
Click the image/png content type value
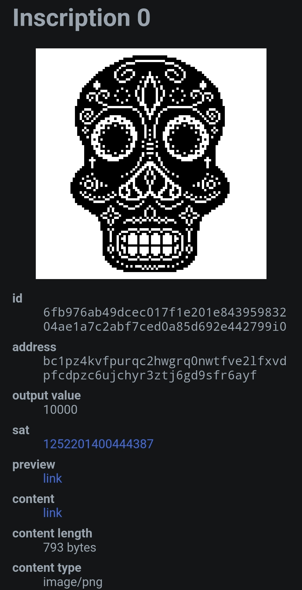pyautogui.click(x=73, y=582)
